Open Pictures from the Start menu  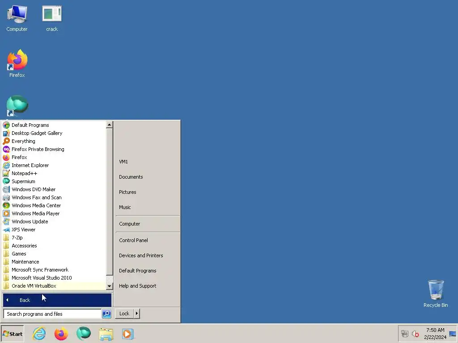pyautogui.click(x=148, y=192)
